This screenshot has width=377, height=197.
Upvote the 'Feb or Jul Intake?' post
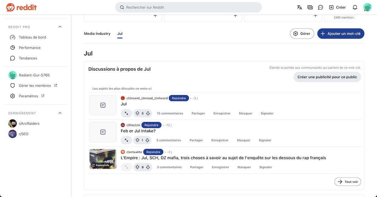coord(137,140)
